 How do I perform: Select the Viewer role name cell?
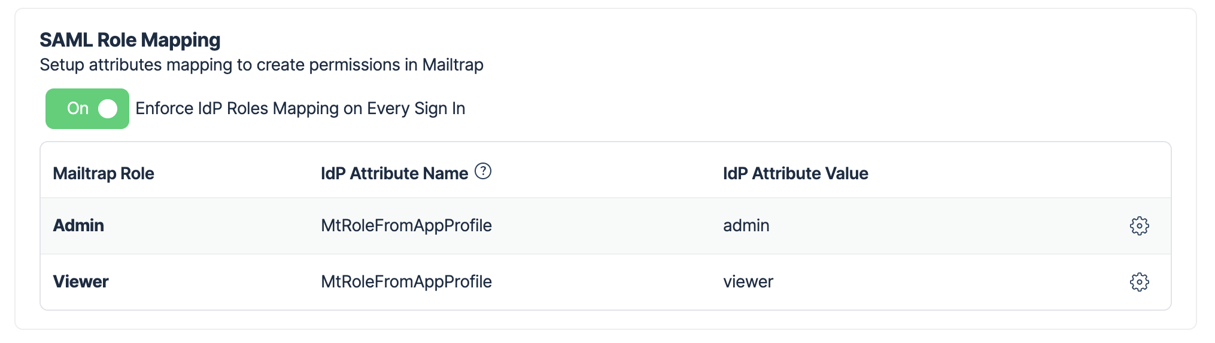[81, 282]
